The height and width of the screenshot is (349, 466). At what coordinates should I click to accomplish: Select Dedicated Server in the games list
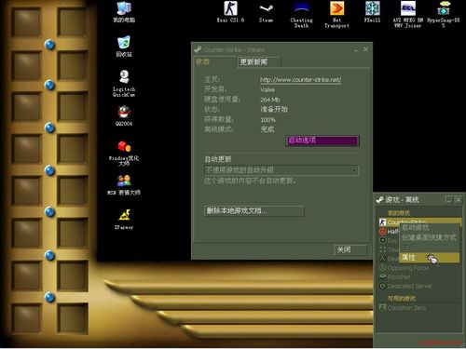point(410,286)
